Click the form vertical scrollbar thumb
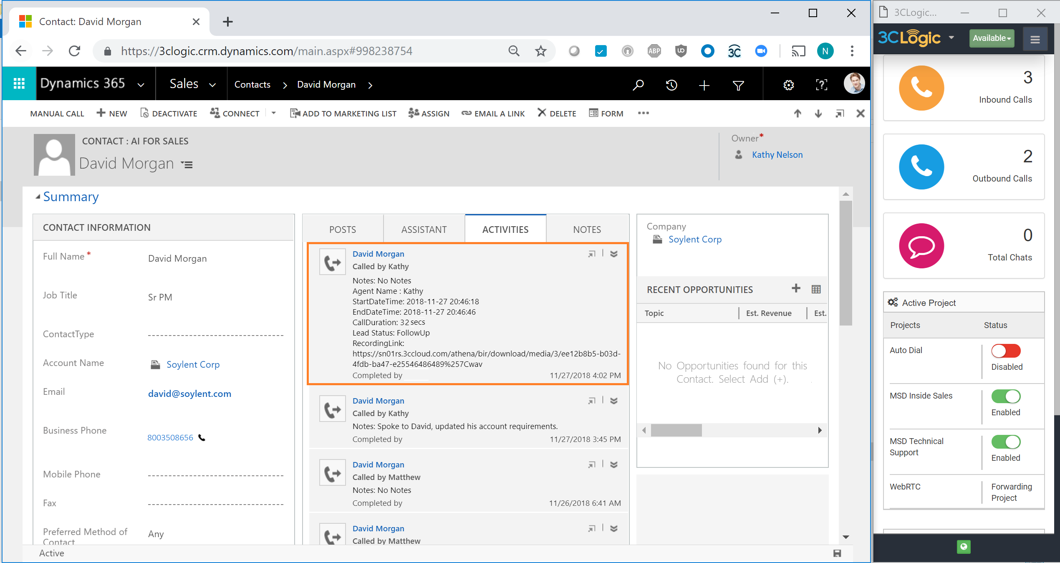This screenshot has height=563, width=1060. [846, 263]
